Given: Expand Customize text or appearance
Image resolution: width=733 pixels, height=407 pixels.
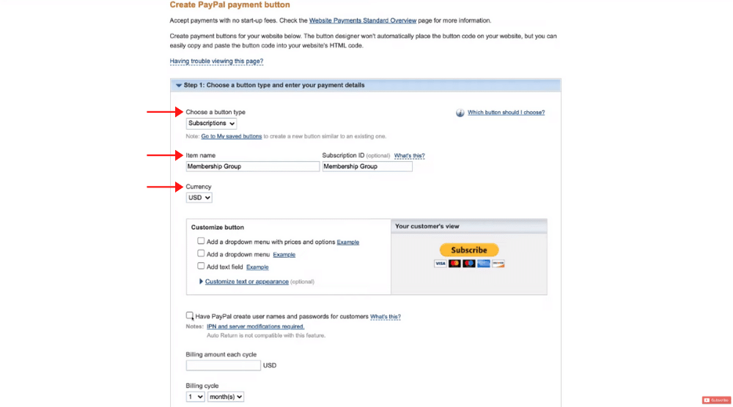Looking at the screenshot, I should [x=246, y=281].
